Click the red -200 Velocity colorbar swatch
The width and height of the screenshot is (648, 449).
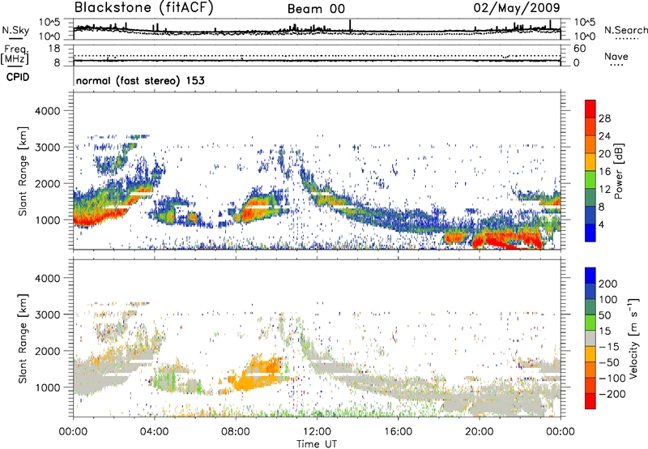pyautogui.click(x=590, y=401)
